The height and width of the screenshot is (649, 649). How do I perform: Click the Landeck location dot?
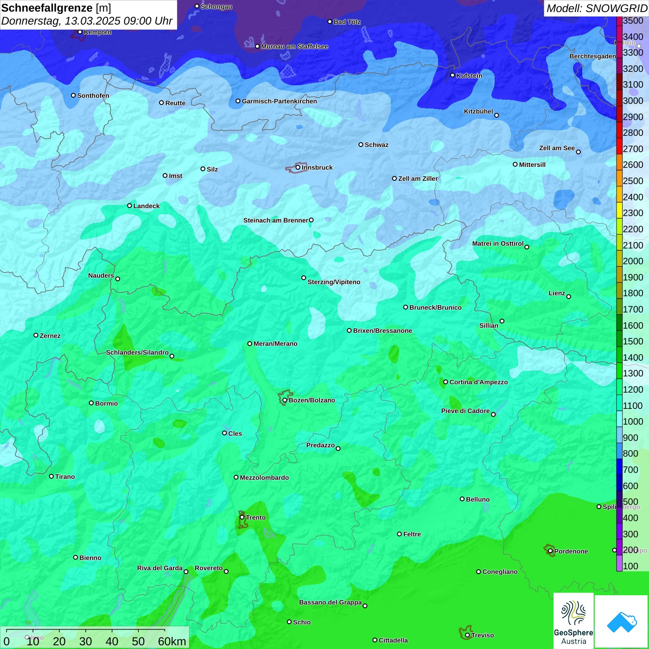[129, 205]
